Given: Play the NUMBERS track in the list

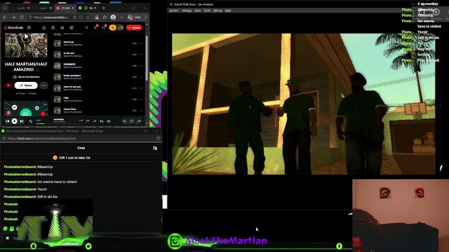Looking at the screenshot, I should pos(57,66).
